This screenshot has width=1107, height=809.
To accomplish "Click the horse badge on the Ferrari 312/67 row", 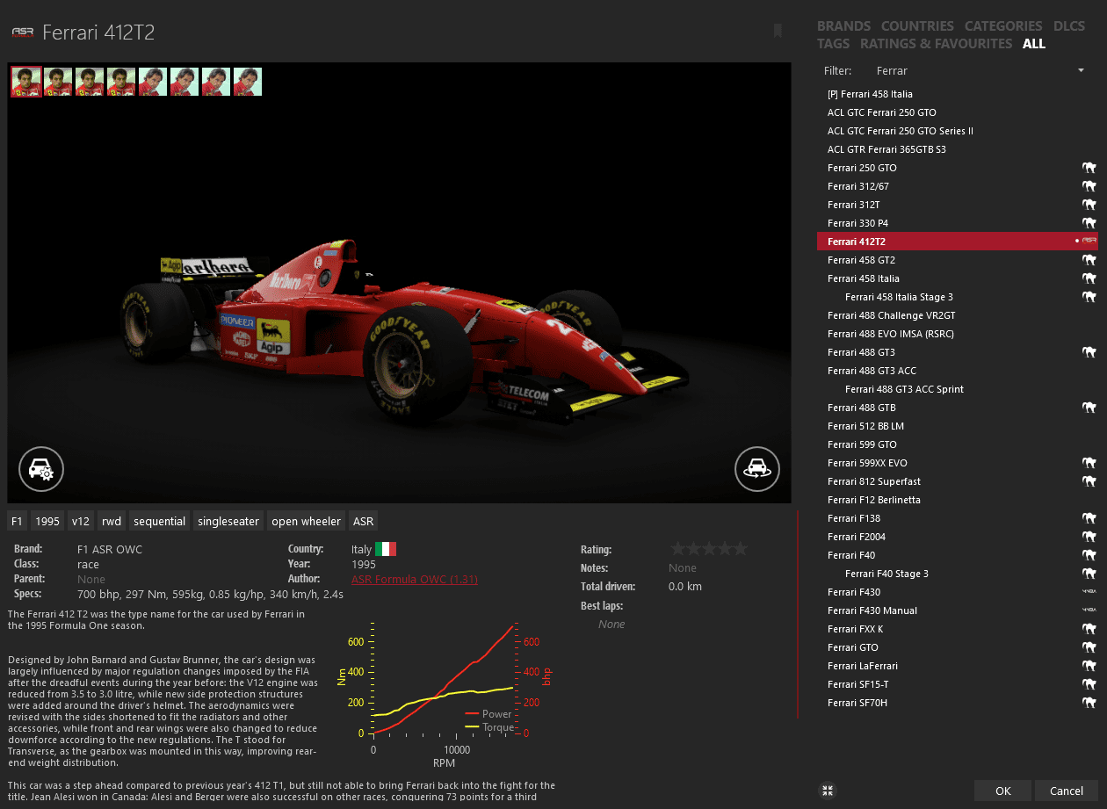I will click(1089, 186).
